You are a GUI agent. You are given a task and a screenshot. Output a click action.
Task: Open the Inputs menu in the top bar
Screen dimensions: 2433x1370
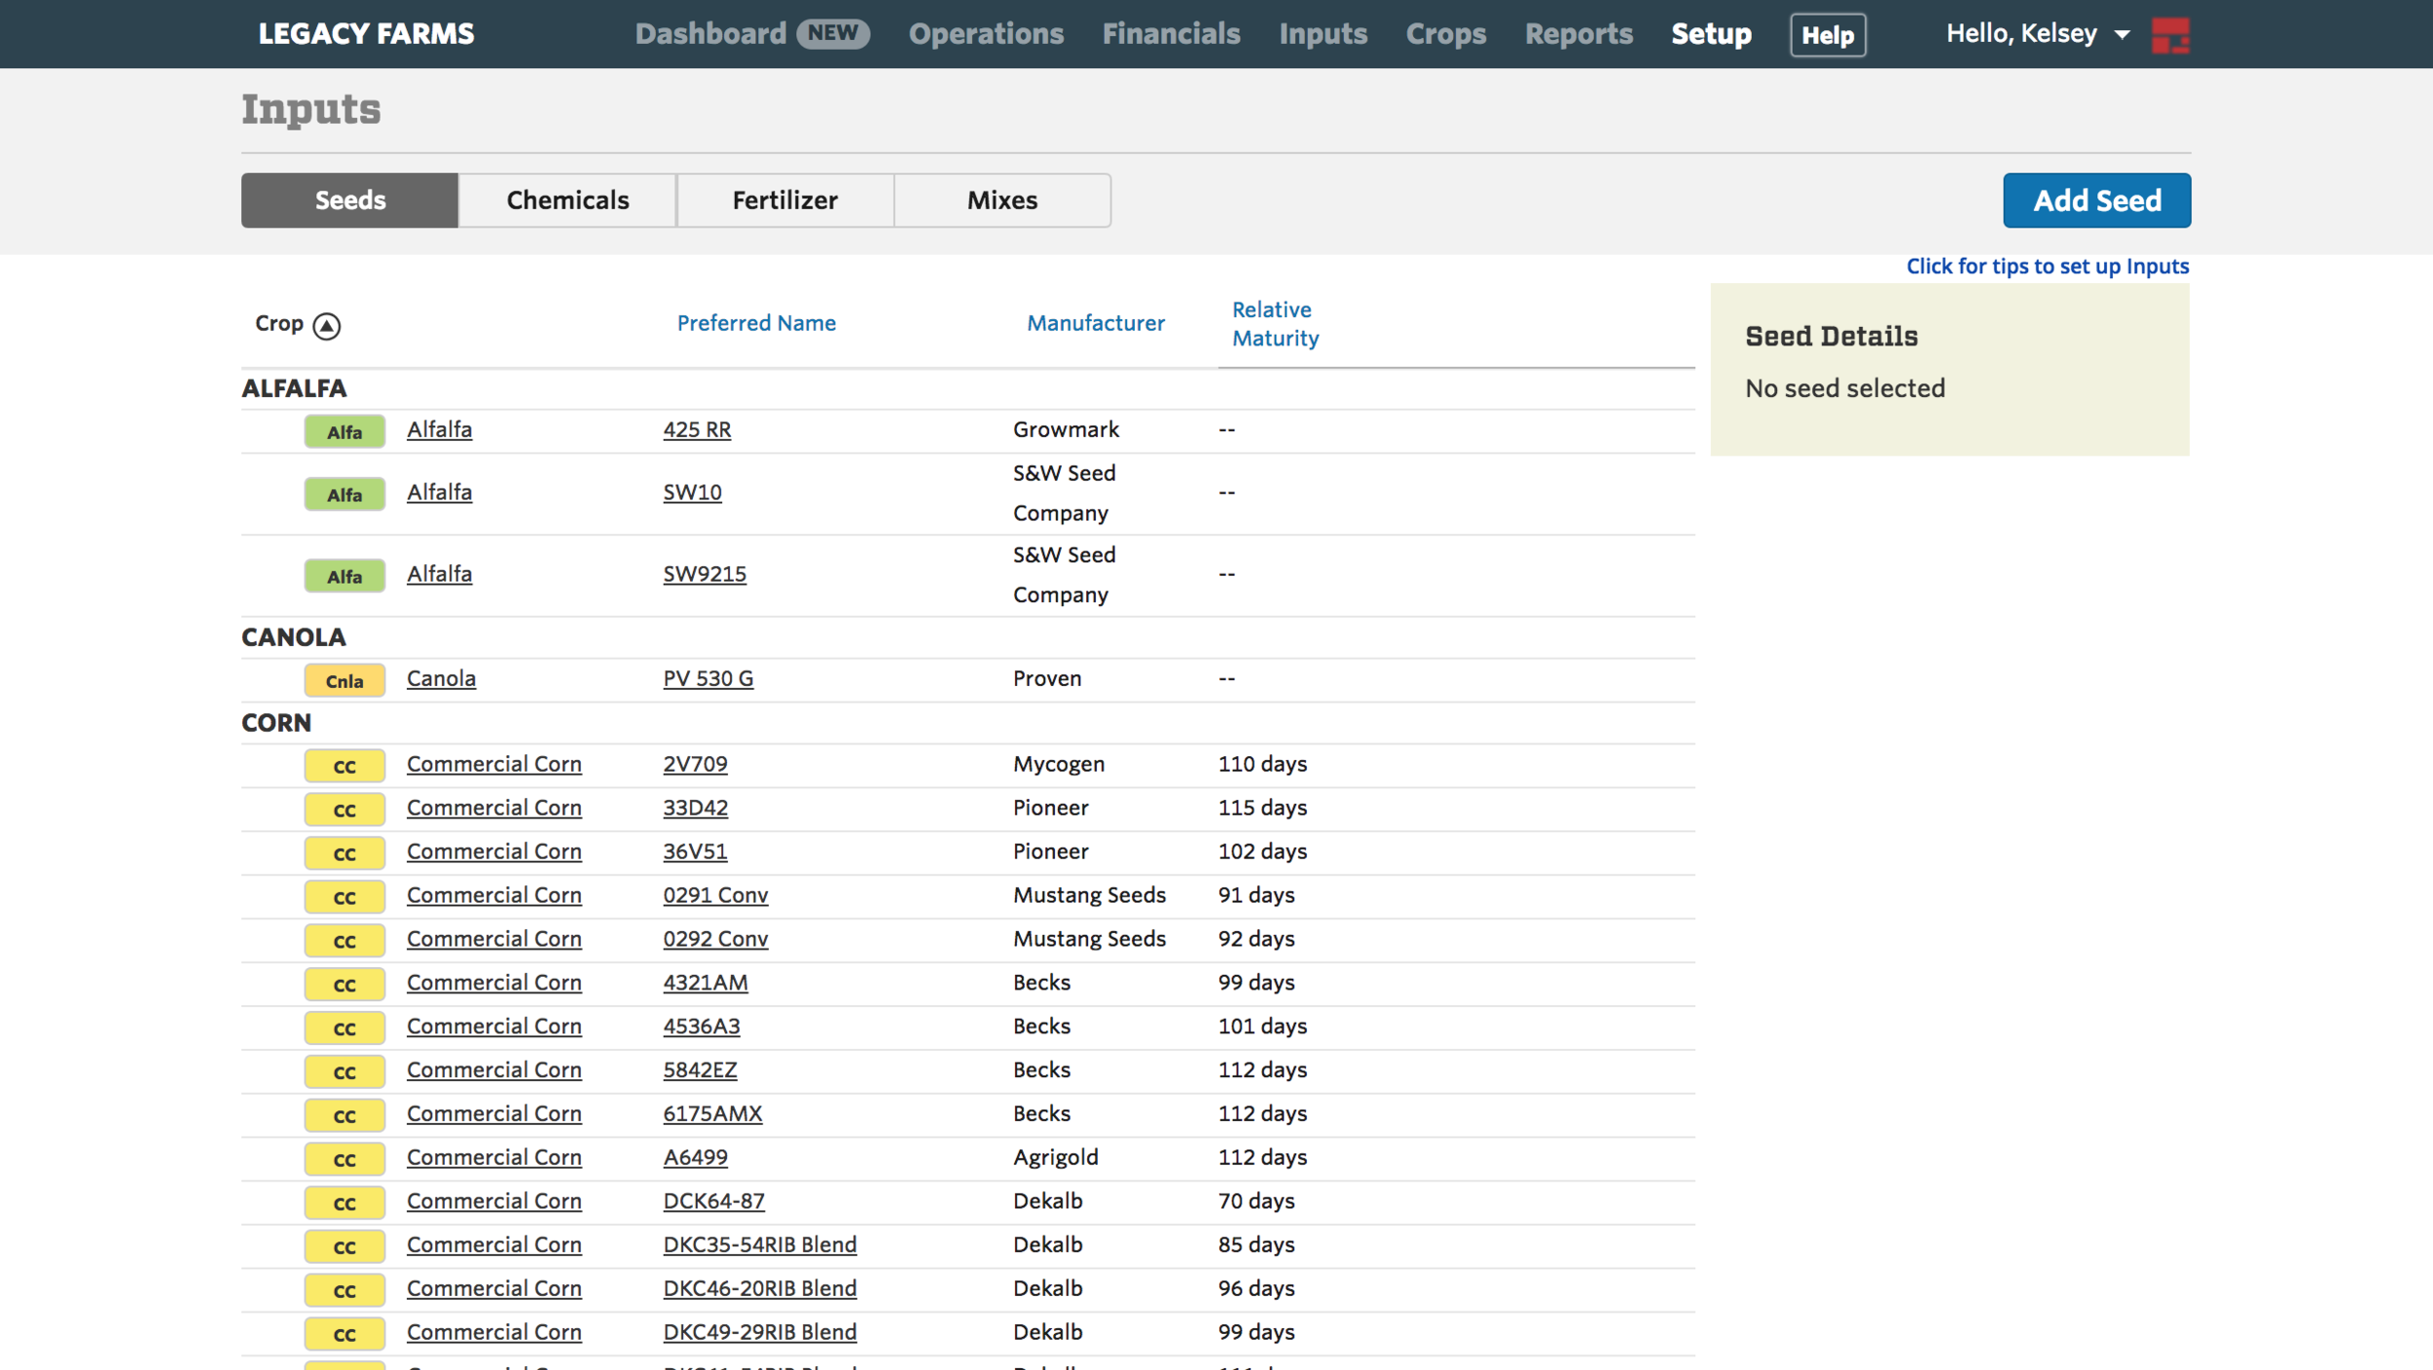[1323, 34]
